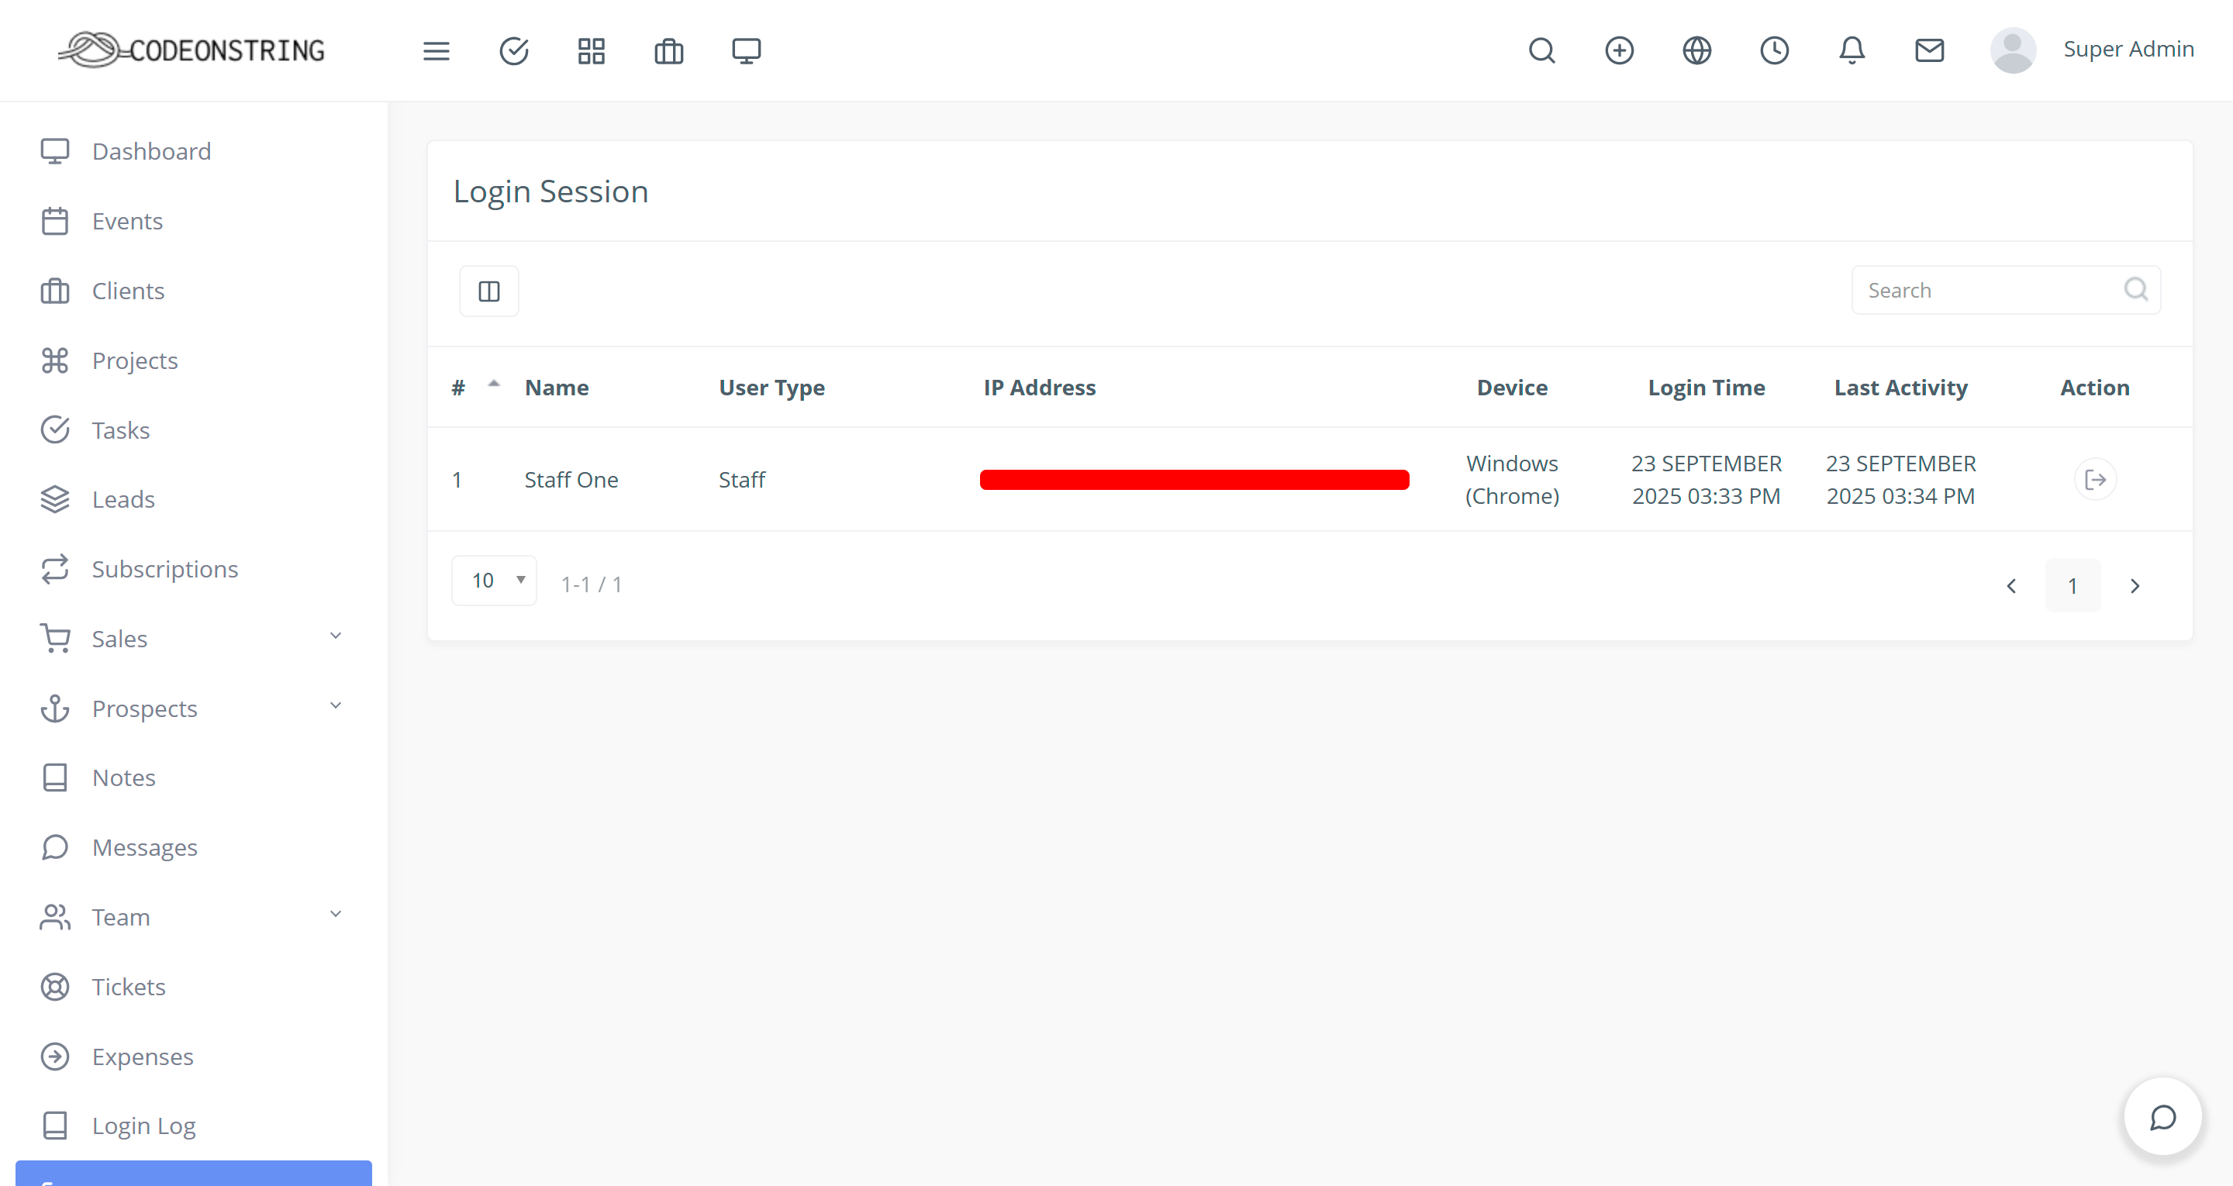Open Leads in the sidebar

tap(123, 499)
